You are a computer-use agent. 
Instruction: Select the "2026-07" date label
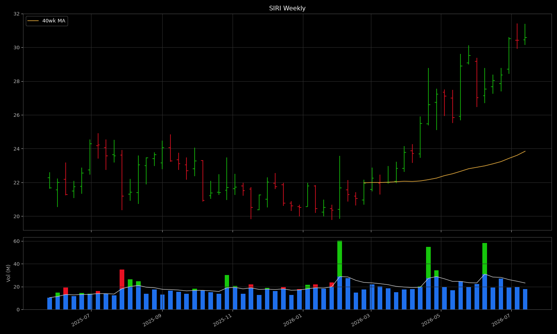[501, 320]
